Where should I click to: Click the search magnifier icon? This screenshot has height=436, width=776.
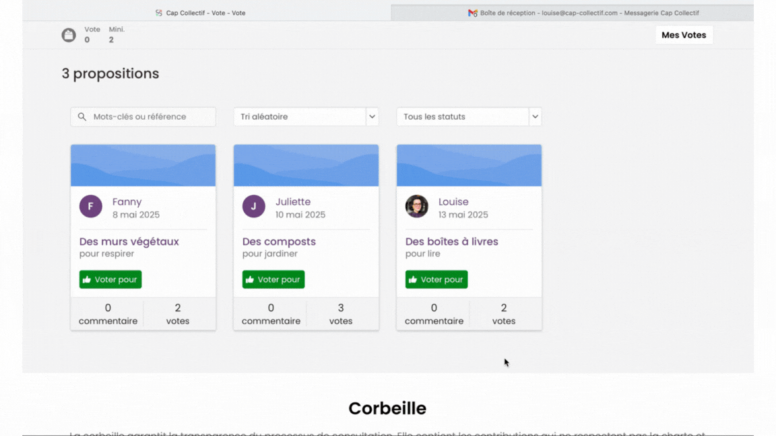pos(82,116)
